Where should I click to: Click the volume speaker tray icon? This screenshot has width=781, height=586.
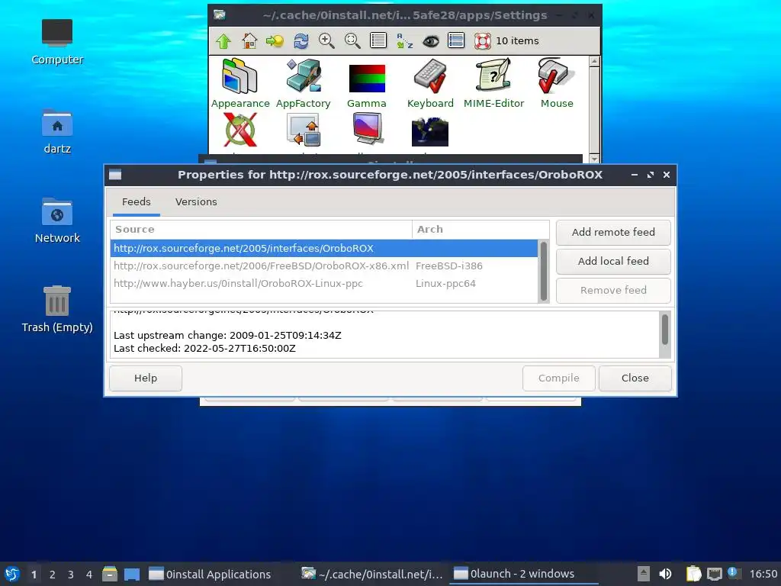[x=665, y=574]
